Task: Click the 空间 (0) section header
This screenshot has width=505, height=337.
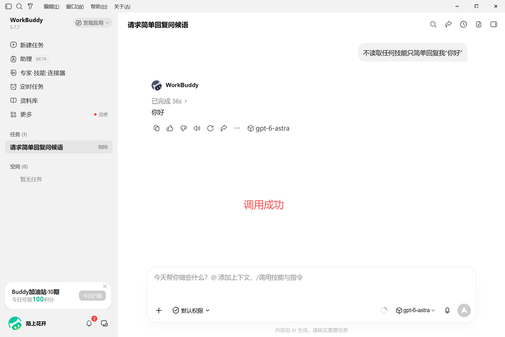Action: pos(19,167)
